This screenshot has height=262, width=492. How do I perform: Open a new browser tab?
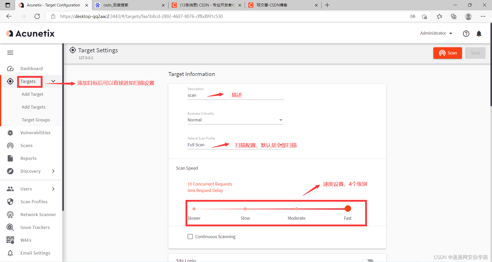[x=327, y=5]
